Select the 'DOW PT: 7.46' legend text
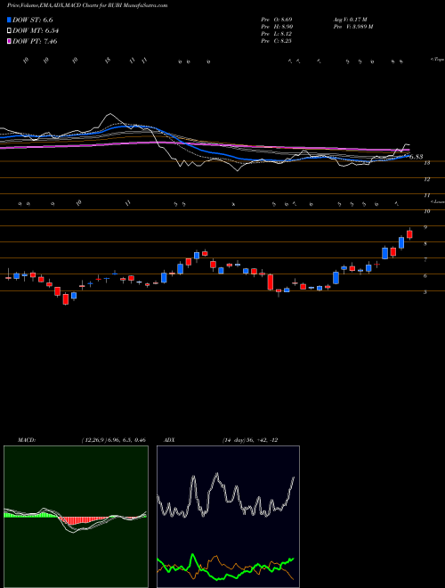Screen dimensions: 445x588 click(x=35, y=42)
